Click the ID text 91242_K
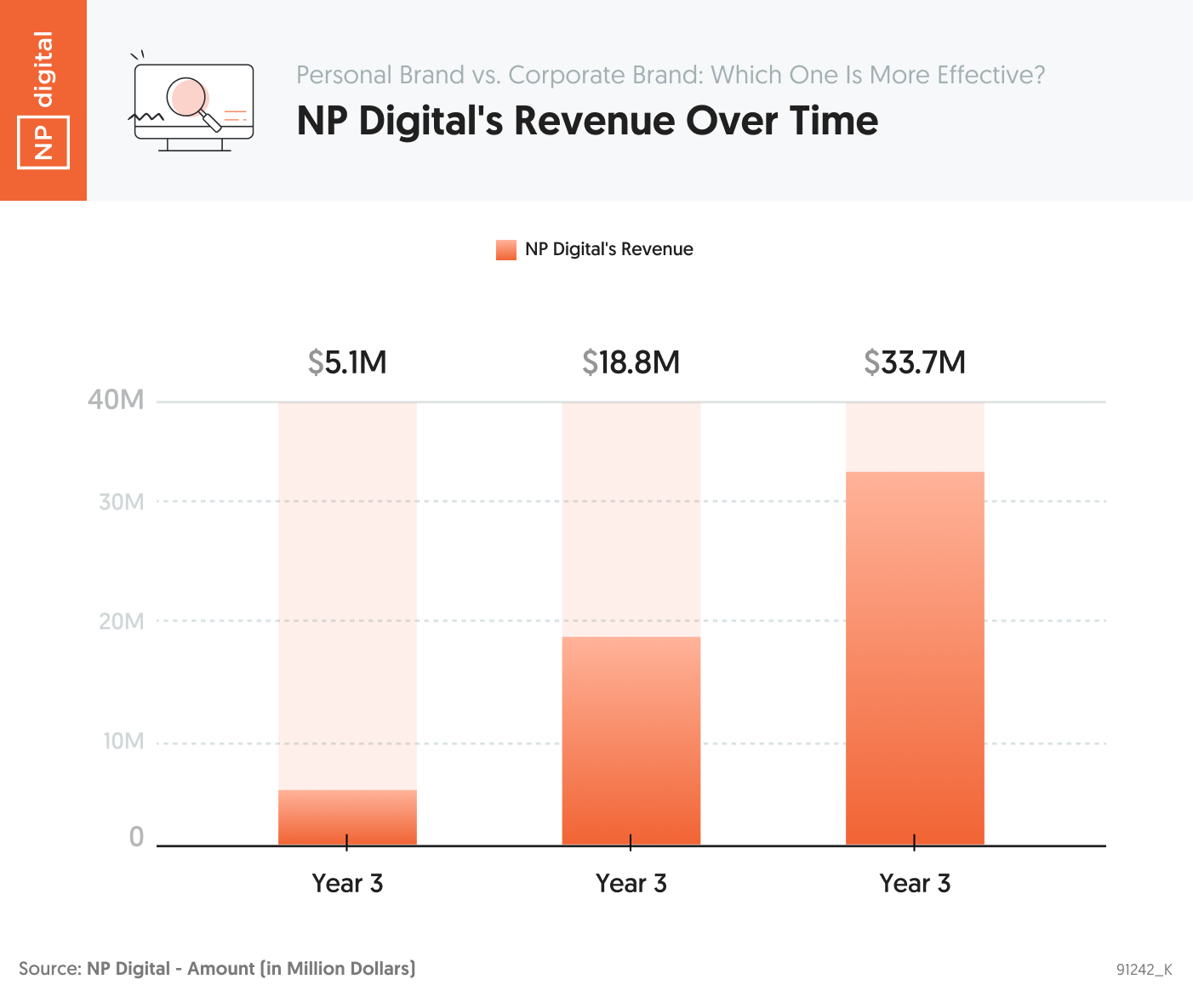The image size is (1193, 1002). [x=1144, y=970]
